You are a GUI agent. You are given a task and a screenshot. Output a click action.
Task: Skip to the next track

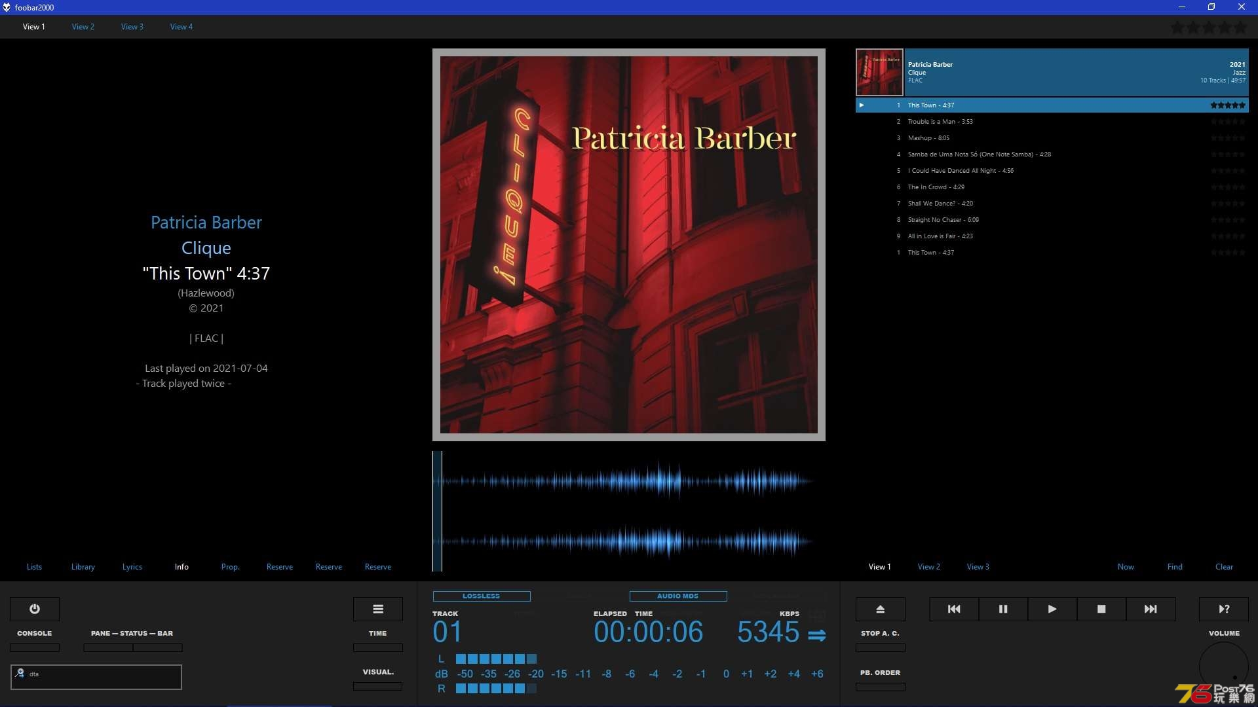(x=1151, y=609)
